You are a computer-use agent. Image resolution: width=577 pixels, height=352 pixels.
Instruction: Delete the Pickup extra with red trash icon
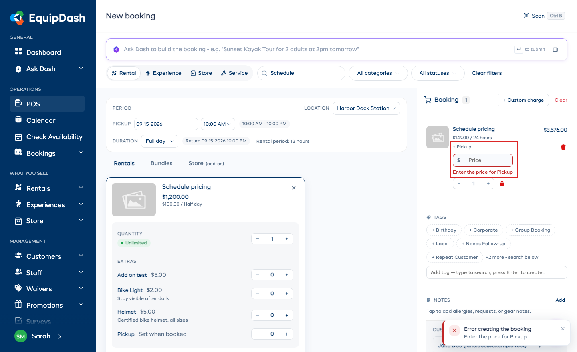[563, 147]
